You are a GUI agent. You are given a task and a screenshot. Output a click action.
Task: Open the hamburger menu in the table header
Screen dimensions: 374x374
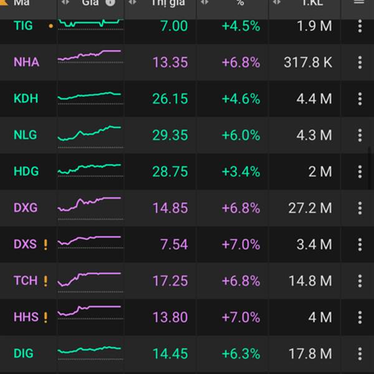click(x=358, y=2)
